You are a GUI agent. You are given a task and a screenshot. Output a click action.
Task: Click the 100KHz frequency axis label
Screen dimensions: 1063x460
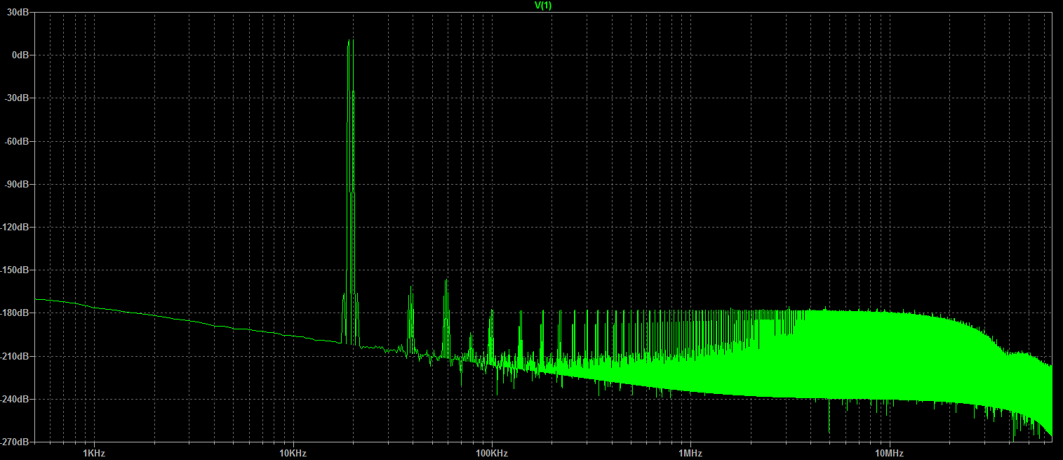point(491,452)
